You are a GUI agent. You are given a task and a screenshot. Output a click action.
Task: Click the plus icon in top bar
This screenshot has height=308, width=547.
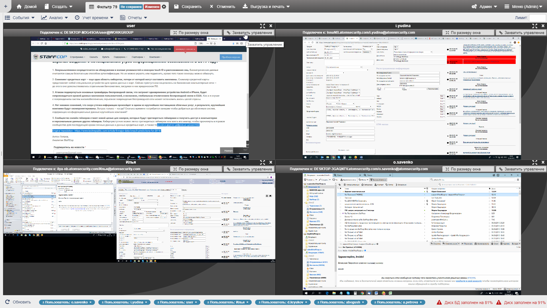6,6
